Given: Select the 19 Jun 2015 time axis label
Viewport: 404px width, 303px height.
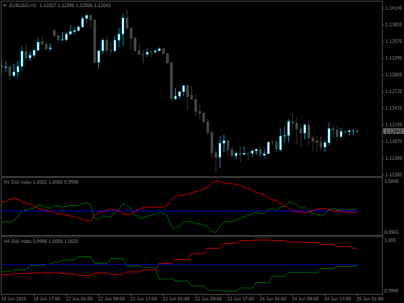Looking at the screenshot, I should click(x=14, y=299).
